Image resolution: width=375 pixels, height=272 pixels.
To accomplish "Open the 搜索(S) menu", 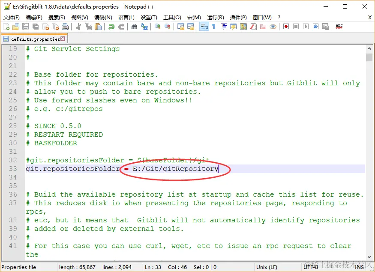I will 57,18.
